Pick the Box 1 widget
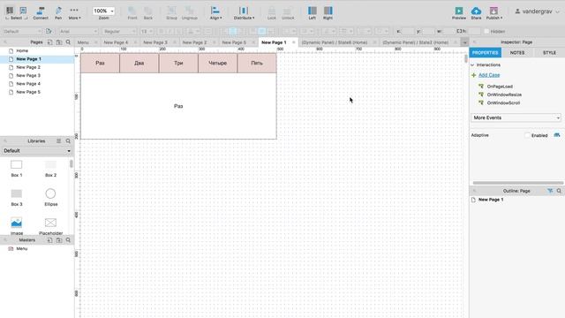Screen dimensions: 565x318 (x=16, y=169)
